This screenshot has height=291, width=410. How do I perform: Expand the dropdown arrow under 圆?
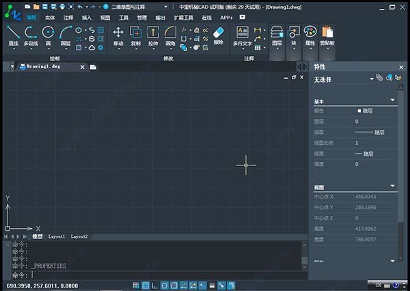tap(49, 49)
